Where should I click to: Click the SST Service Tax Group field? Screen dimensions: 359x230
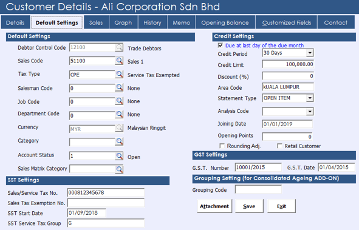106,223
